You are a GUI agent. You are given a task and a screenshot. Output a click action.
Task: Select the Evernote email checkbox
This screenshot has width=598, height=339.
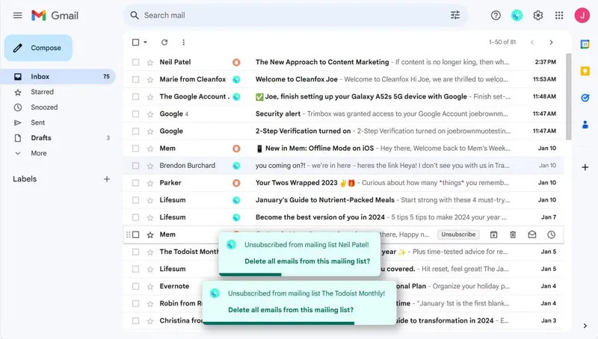(x=135, y=287)
